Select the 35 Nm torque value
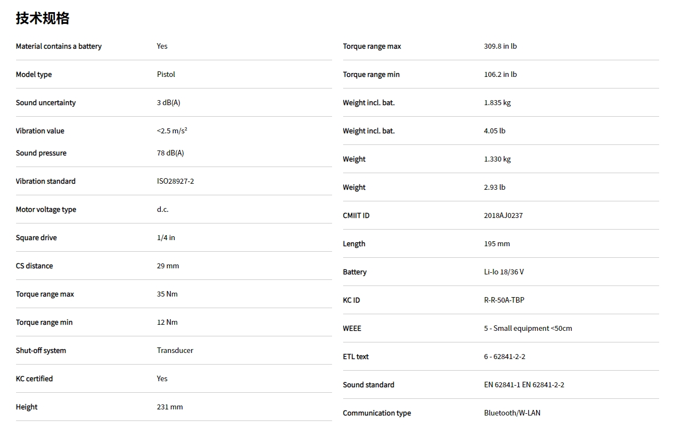The width and height of the screenshot is (673, 426). click(167, 294)
